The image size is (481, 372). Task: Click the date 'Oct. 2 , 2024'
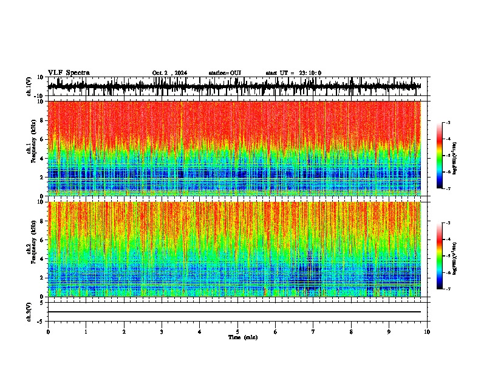pos(169,73)
